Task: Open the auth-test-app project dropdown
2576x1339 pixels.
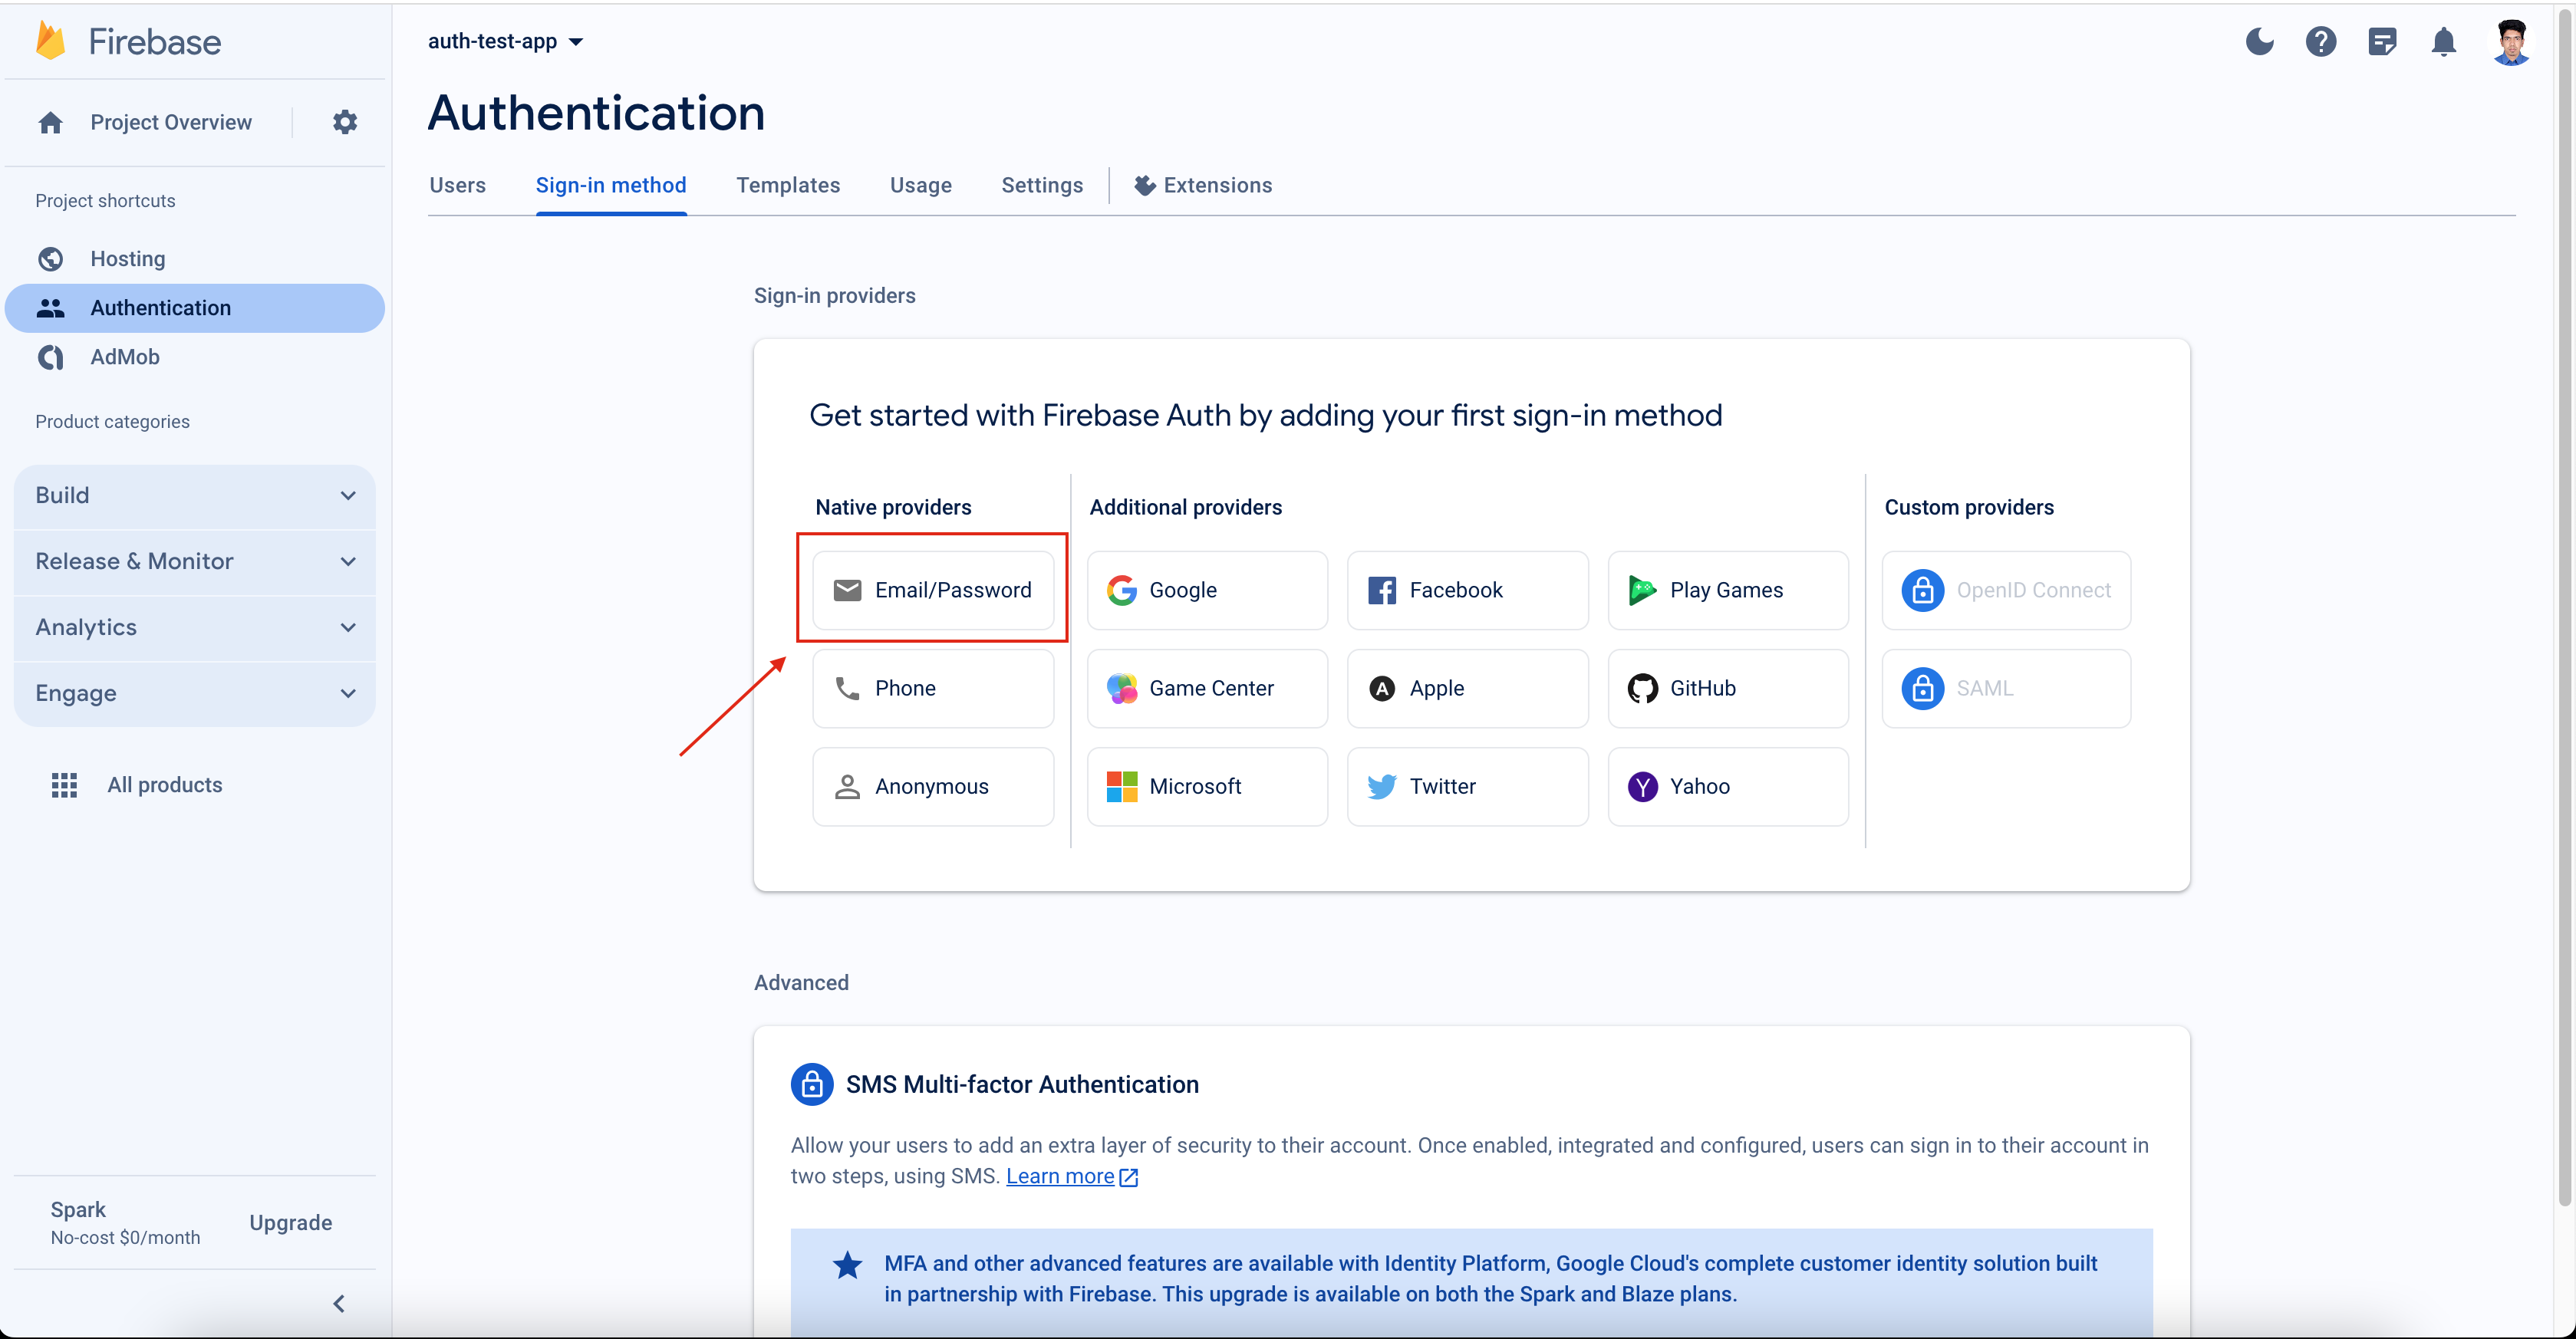Action: [x=506, y=41]
